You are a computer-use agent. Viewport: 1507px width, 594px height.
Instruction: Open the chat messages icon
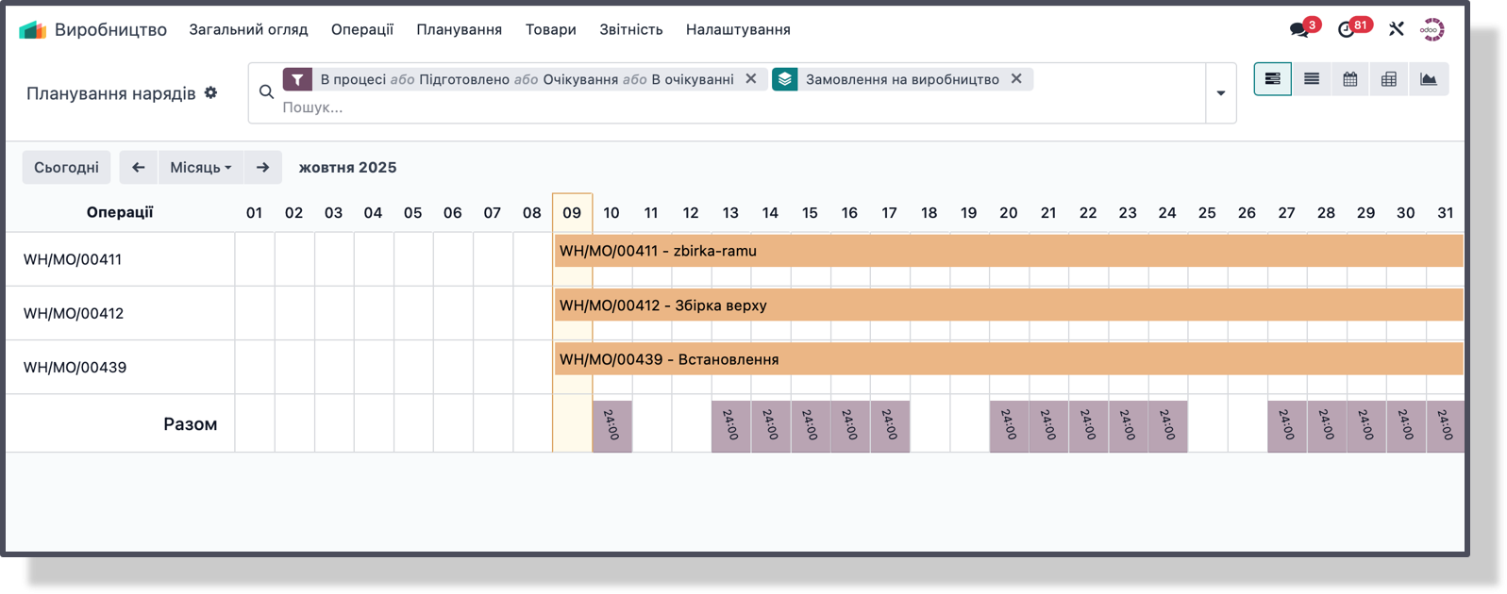pos(1300,29)
